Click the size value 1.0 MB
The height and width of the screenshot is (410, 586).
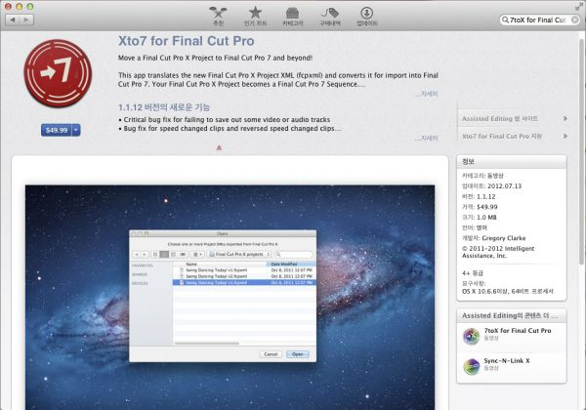486,217
